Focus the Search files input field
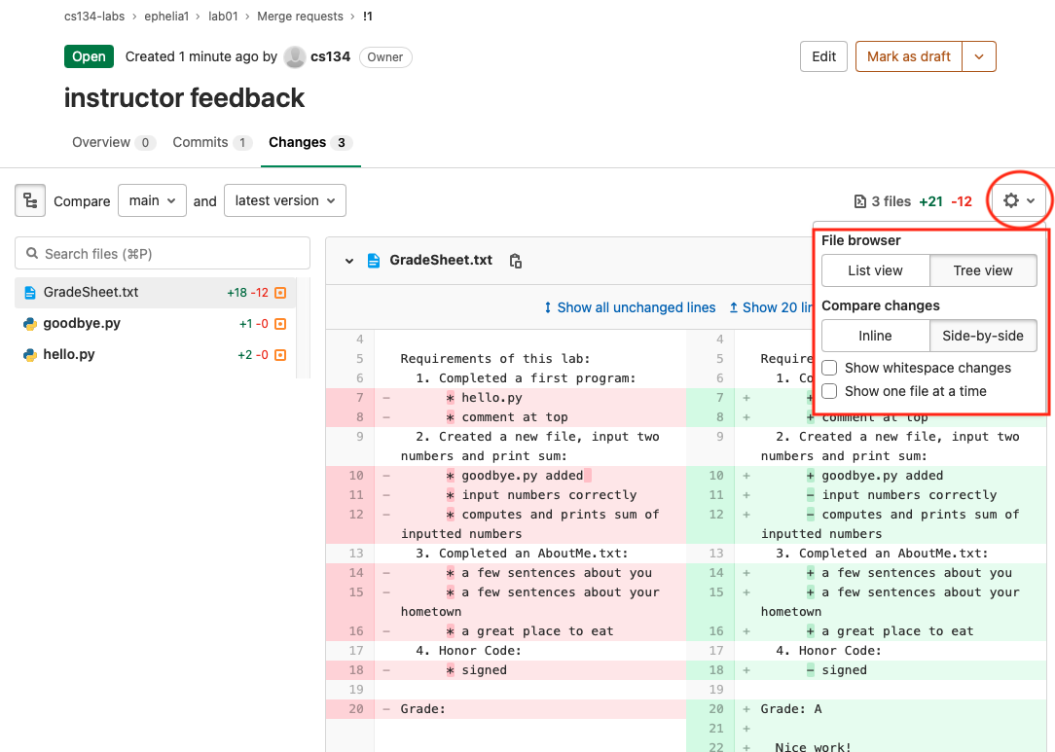 (x=163, y=254)
